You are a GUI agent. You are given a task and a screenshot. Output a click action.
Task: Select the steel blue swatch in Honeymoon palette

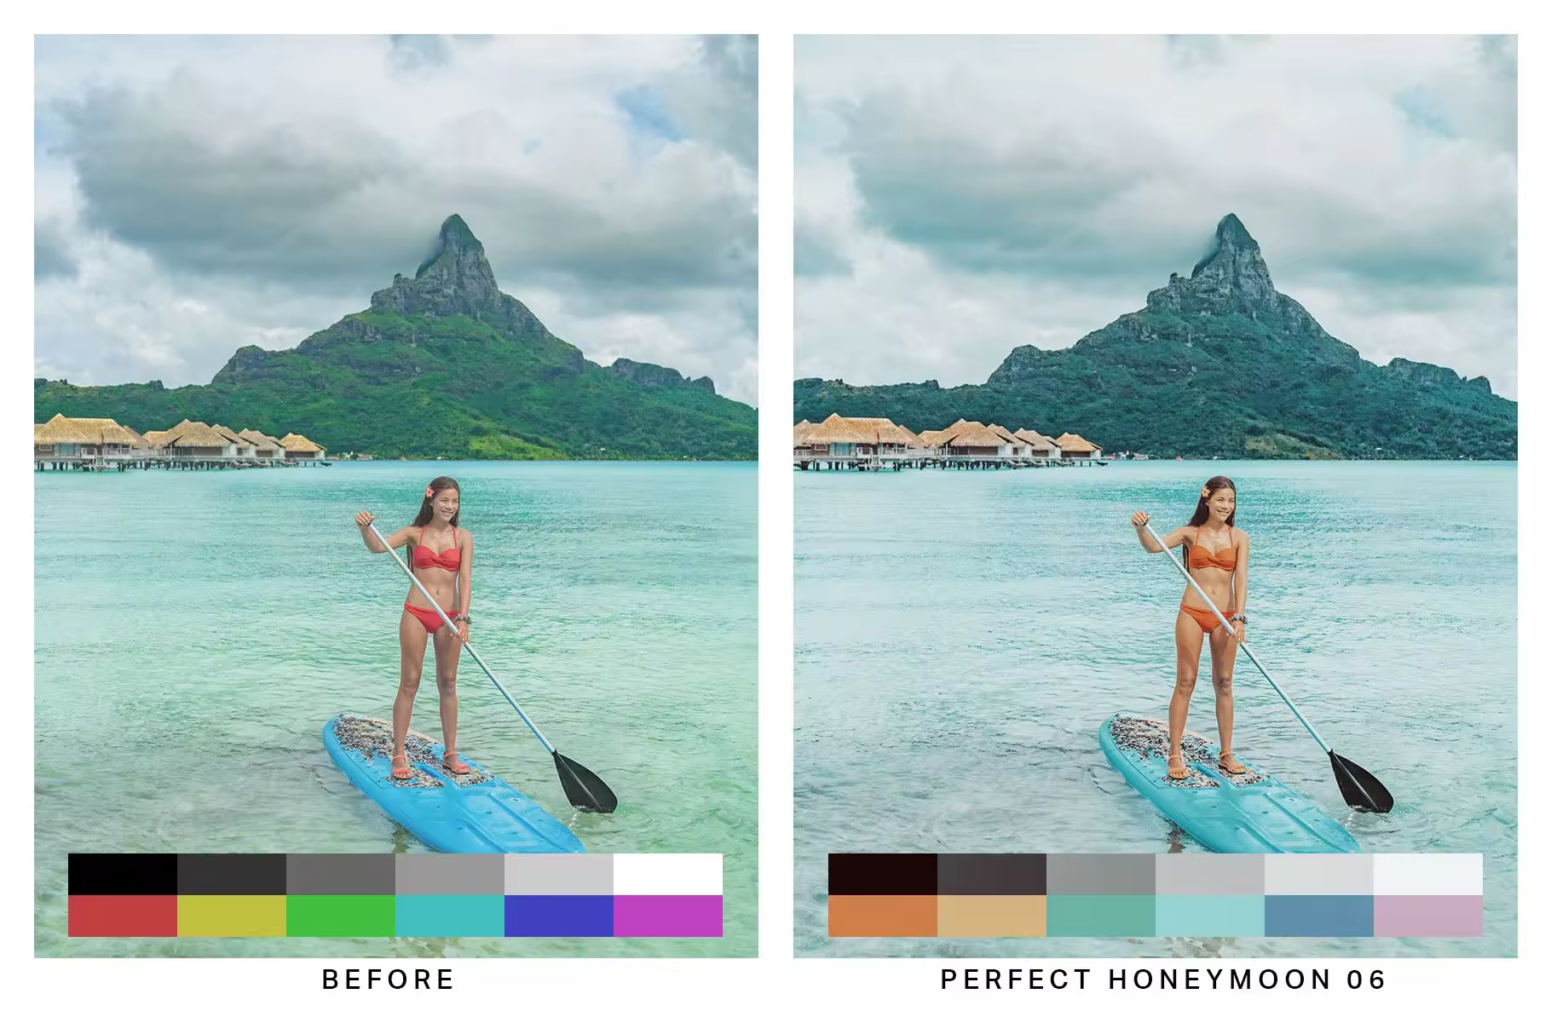click(1319, 916)
